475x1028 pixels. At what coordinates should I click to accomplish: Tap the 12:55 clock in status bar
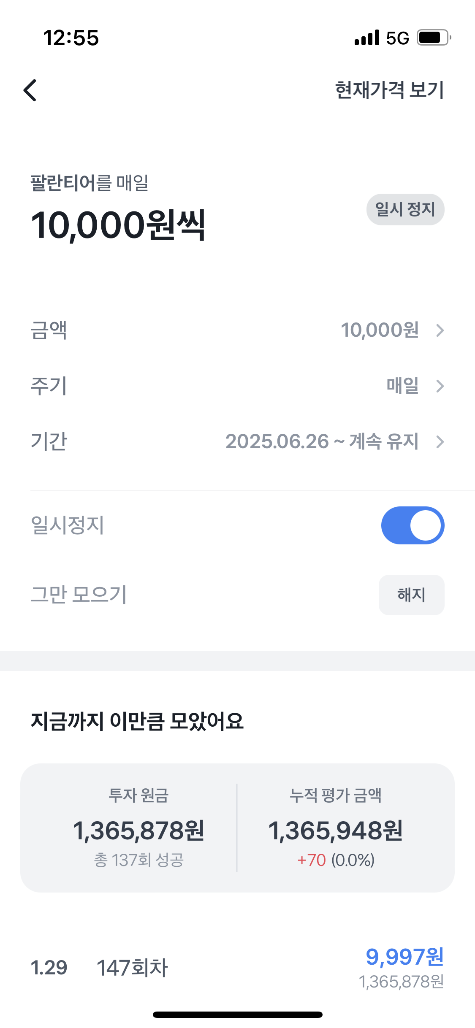point(71,38)
